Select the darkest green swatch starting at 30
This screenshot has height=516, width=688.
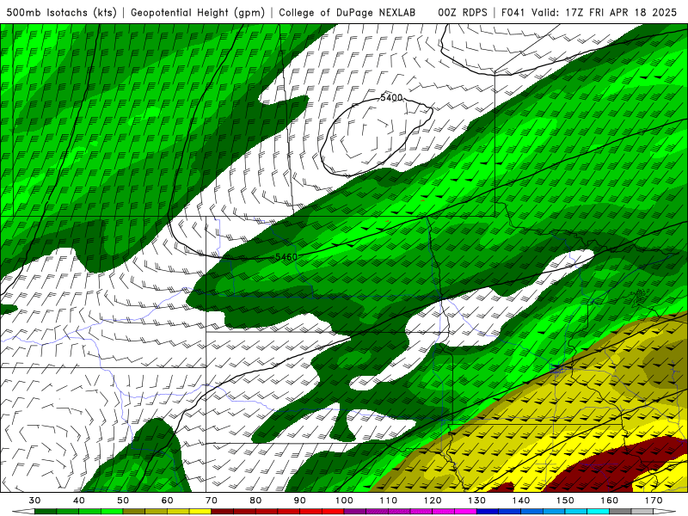[46, 512]
